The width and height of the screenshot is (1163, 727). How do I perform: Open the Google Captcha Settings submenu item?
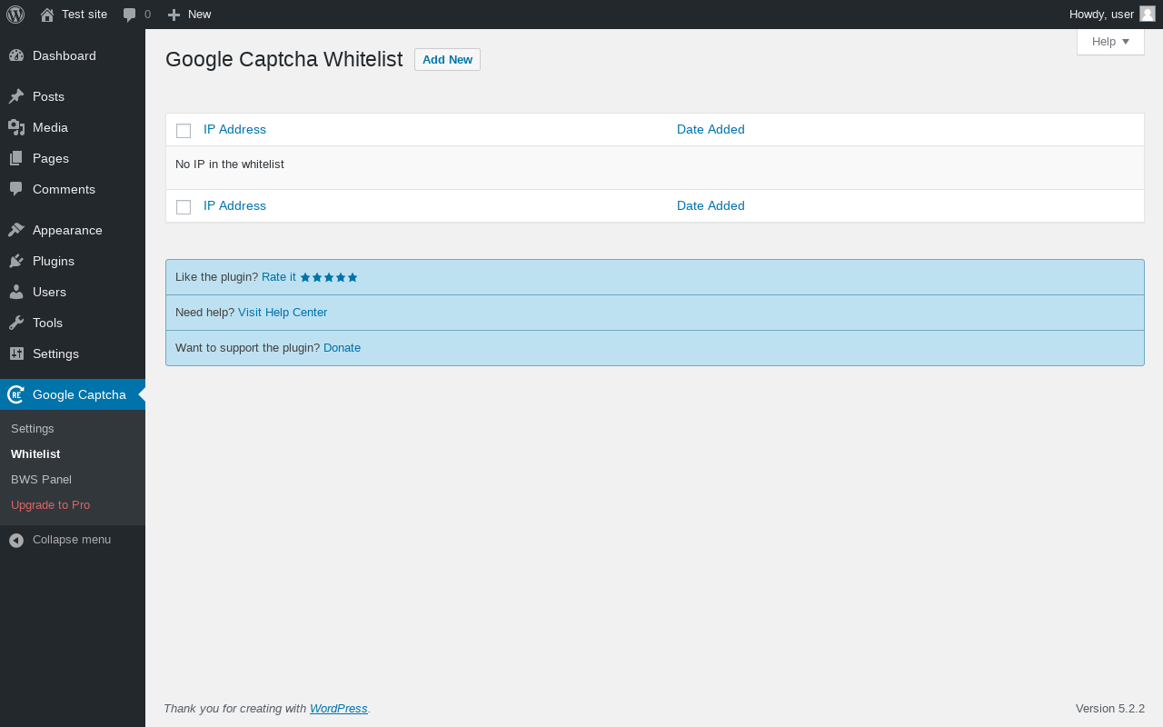pyautogui.click(x=33, y=428)
